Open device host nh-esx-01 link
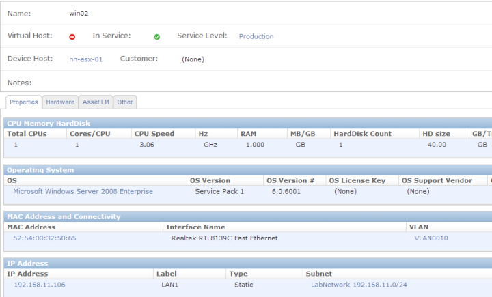Image resolution: width=492 pixels, height=297 pixels. coord(86,59)
